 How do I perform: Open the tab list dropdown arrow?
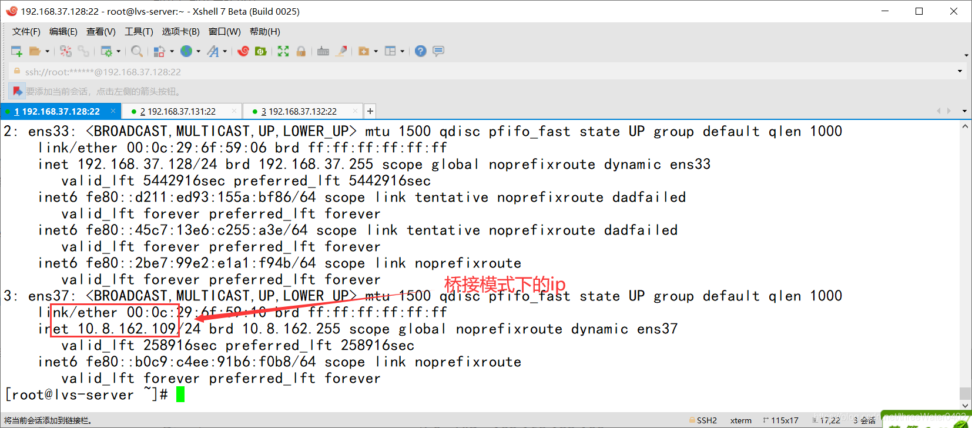coord(964,111)
